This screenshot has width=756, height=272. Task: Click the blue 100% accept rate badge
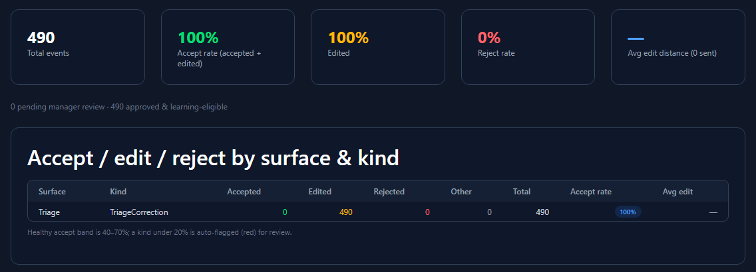click(628, 212)
